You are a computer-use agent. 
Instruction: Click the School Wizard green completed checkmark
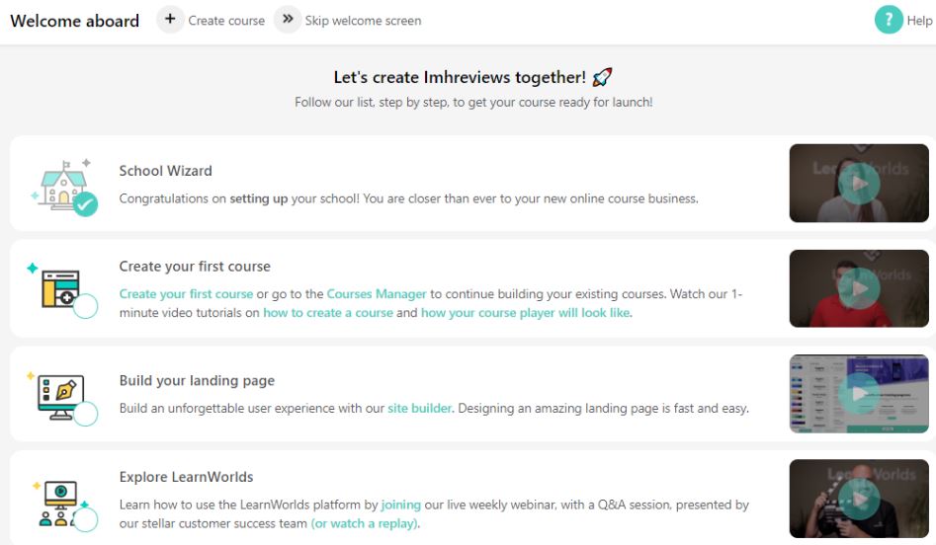[x=86, y=204]
